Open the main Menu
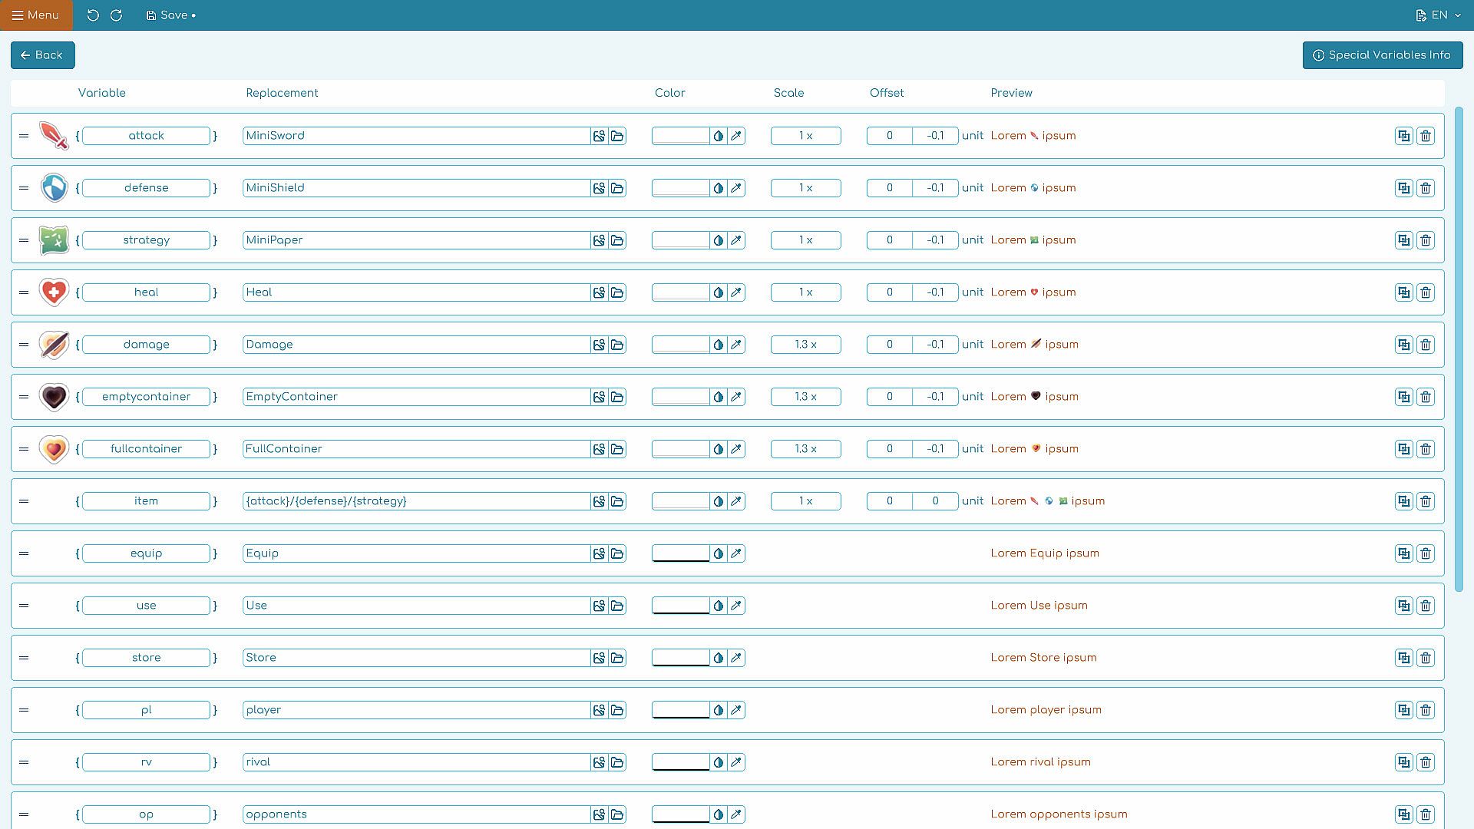The width and height of the screenshot is (1474, 829). [36, 15]
